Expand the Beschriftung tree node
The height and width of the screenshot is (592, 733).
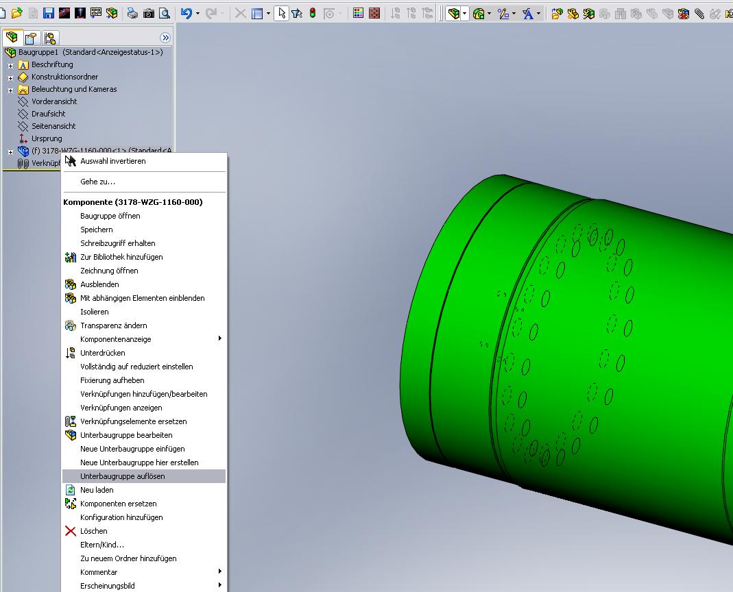pyautogui.click(x=11, y=65)
